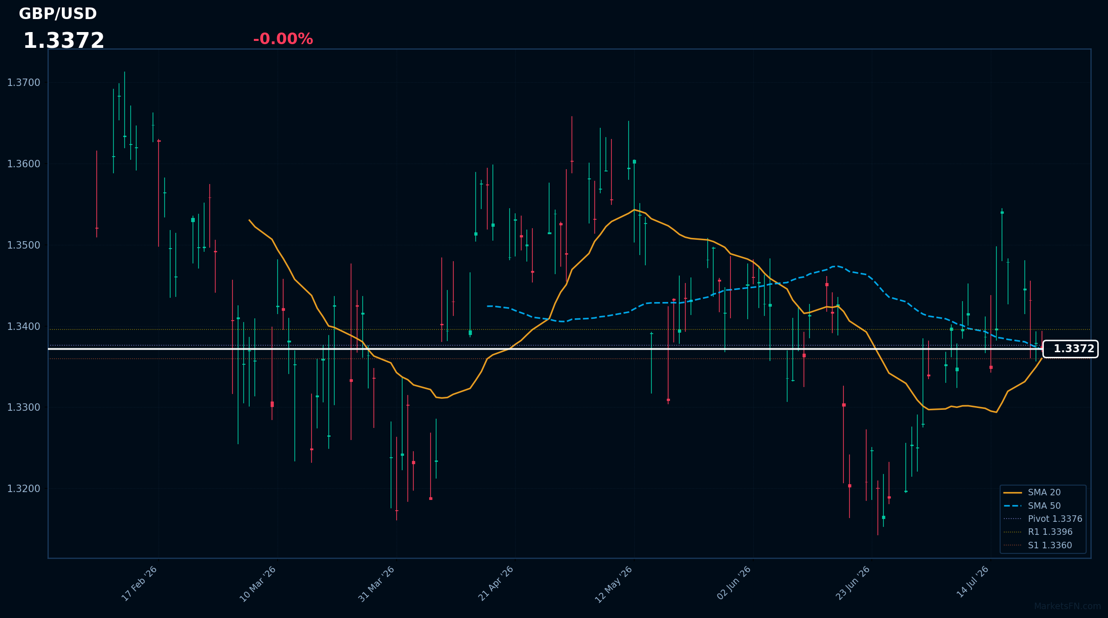The image size is (1108, 618).
Task: Click the 1.3700 y-axis label
Action: 24,83
